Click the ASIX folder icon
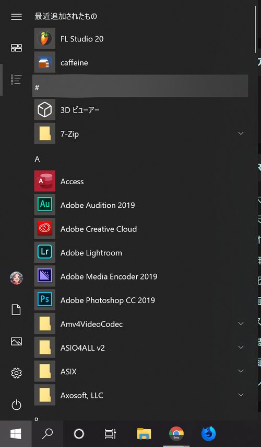Image resolution: width=261 pixels, height=447 pixels. 45,371
